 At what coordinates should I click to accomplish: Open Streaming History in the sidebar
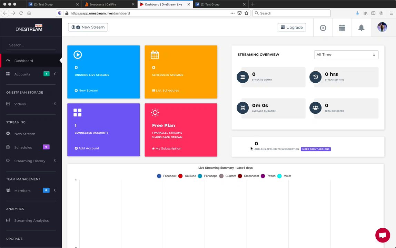click(30, 161)
